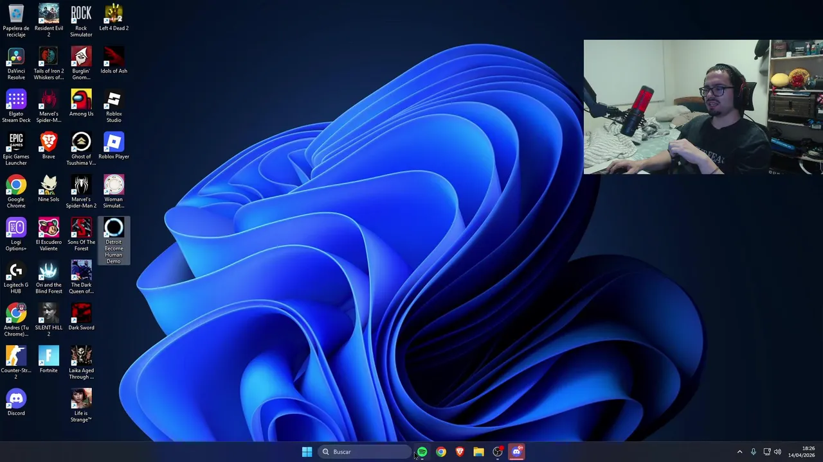Open network status tray icon
The height and width of the screenshot is (462, 823).
(x=766, y=452)
